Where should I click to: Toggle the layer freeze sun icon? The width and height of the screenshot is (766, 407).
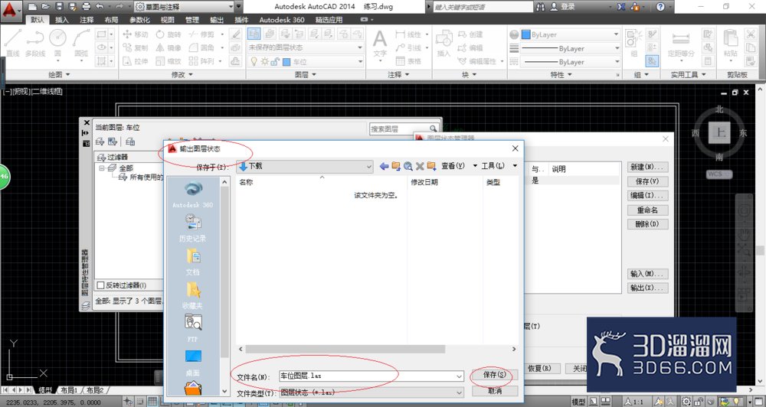[265, 61]
